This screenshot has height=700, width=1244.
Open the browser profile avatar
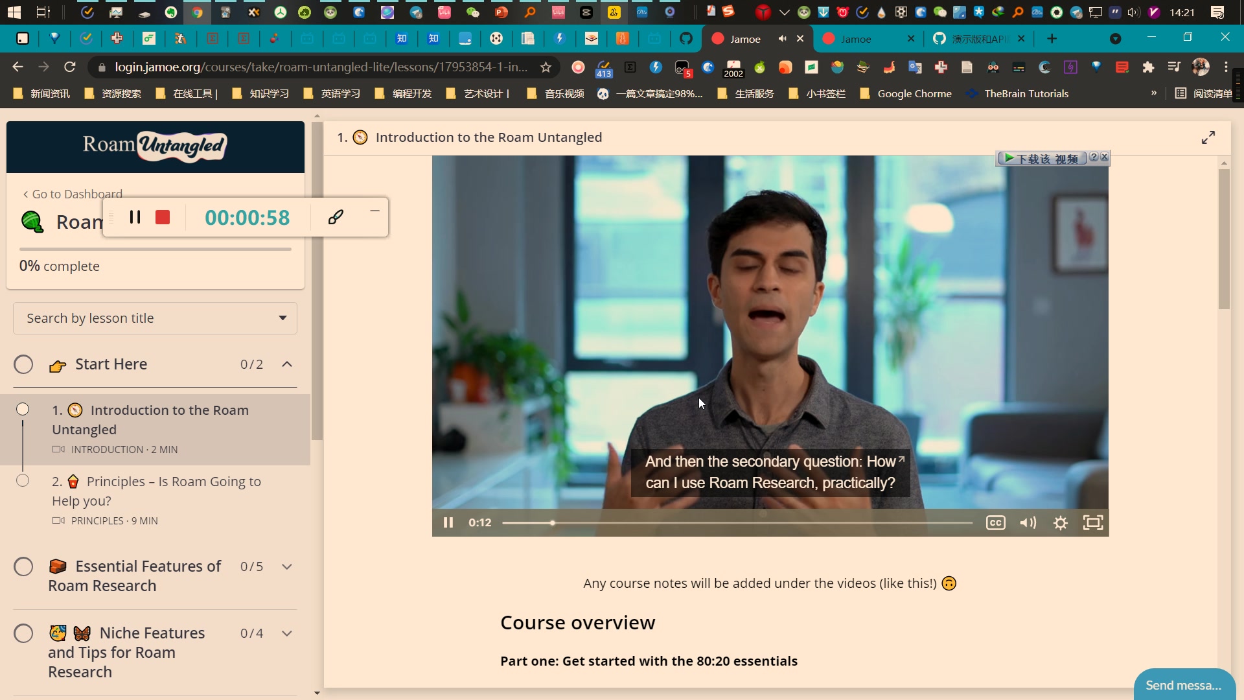(x=1201, y=67)
